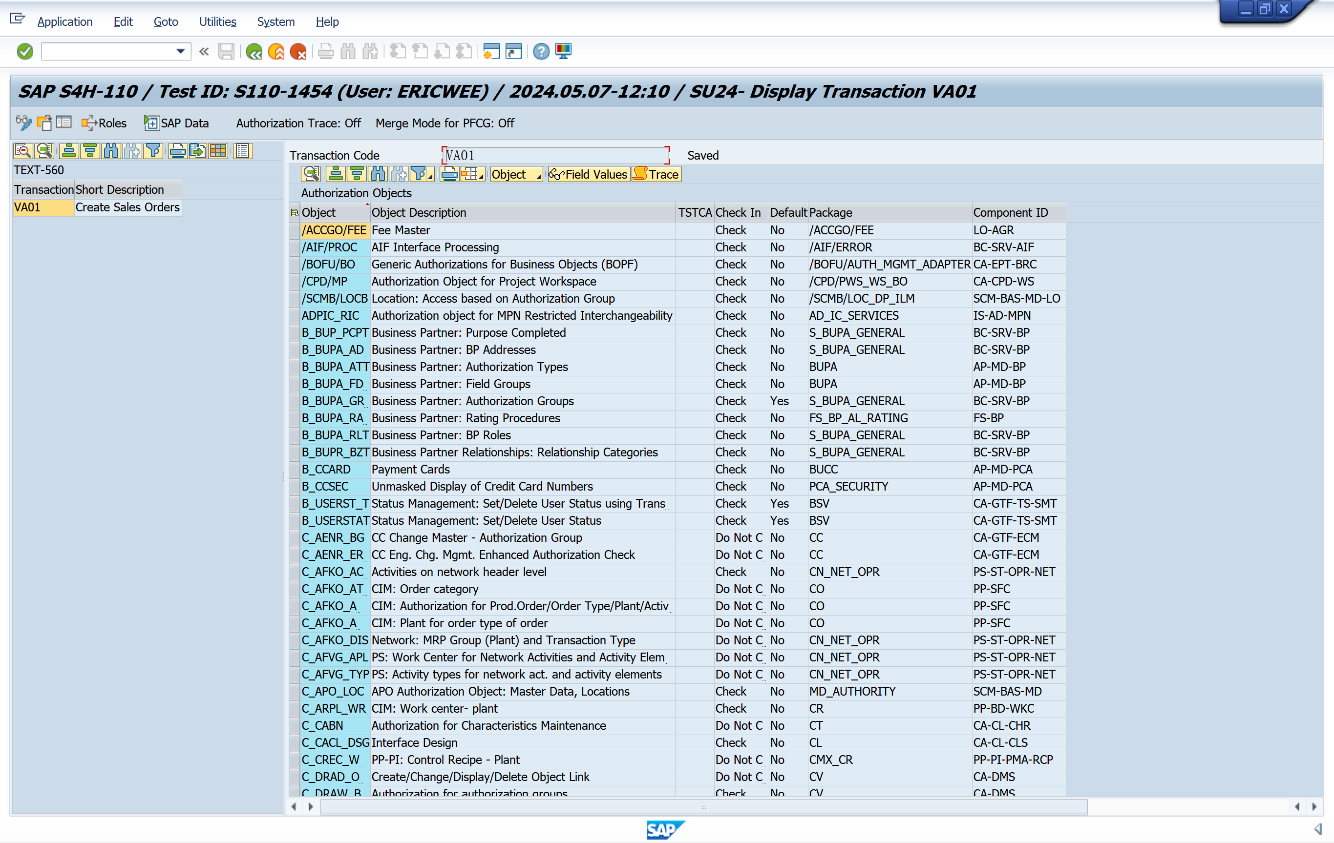Click the Display/Change glasses-pencil icon

[x=23, y=123]
